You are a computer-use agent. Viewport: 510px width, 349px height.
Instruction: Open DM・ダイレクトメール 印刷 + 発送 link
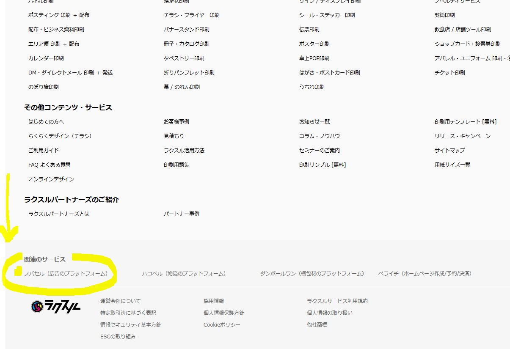pos(71,73)
